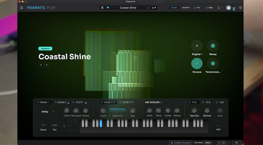Go to previous preset with up arrow
Viewport: 263px width, 145px height.
pos(153,8)
